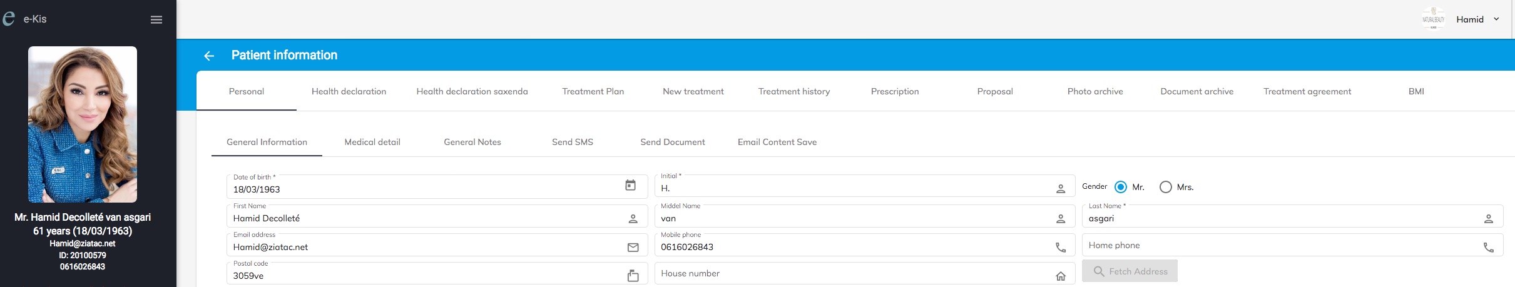Click the Fetch Address button
The image size is (1515, 287).
1130,271
